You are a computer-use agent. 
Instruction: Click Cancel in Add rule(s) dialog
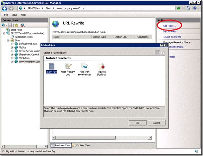(156, 123)
